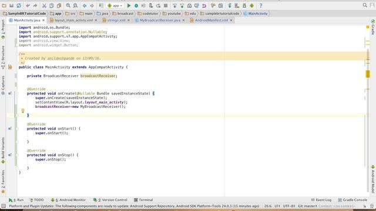Toggle the Captures tool window panel
The image size is (376, 211).
coord(3,86)
